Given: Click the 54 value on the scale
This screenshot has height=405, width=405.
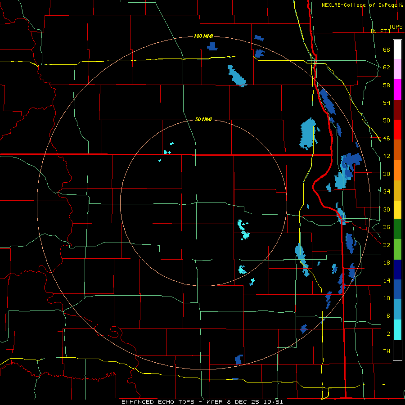Looking at the screenshot, I should pyautogui.click(x=387, y=103).
